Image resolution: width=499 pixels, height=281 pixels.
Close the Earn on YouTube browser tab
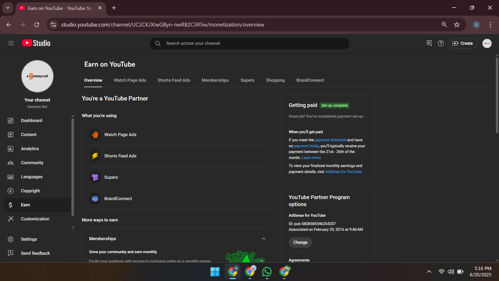100,8
